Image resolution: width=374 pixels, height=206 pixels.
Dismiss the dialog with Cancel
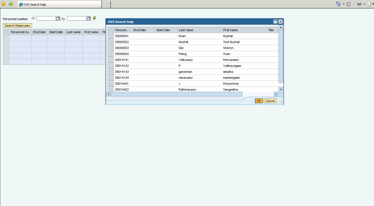[270, 101]
